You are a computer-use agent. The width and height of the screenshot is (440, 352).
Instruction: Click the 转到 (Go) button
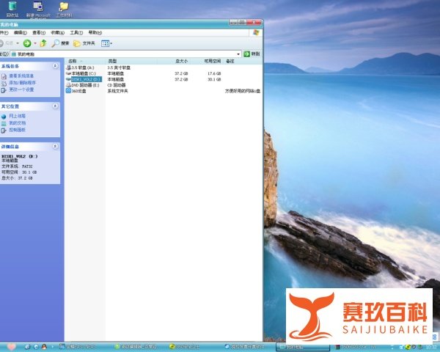click(253, 54)
